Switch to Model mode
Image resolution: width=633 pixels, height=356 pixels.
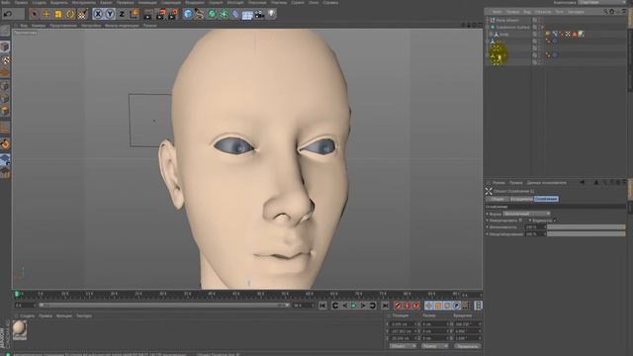[x=5, y=46]
